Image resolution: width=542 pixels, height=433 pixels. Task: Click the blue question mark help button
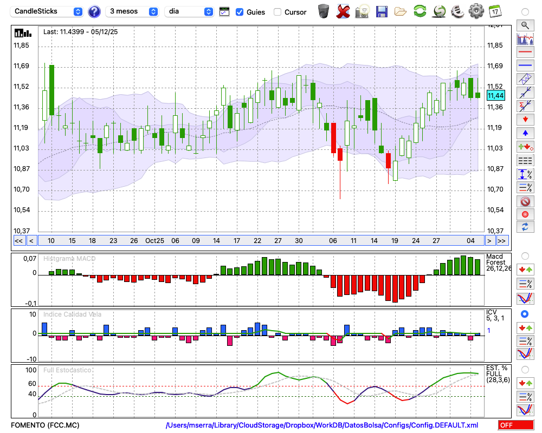[94, 12]
